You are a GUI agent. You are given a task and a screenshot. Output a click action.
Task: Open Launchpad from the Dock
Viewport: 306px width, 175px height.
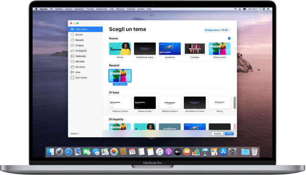pos(60,152)
